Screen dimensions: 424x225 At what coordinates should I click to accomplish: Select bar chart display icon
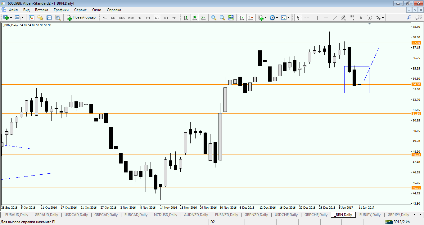coord(186,18)
